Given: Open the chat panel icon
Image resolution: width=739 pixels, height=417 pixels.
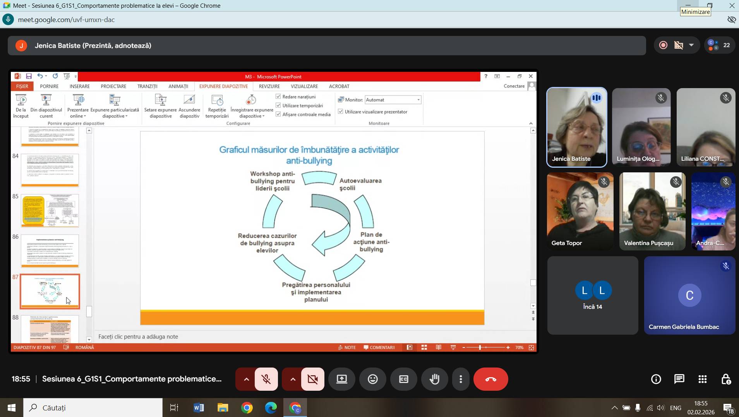Looking at the screenshot, I should (x=679, y=379).
